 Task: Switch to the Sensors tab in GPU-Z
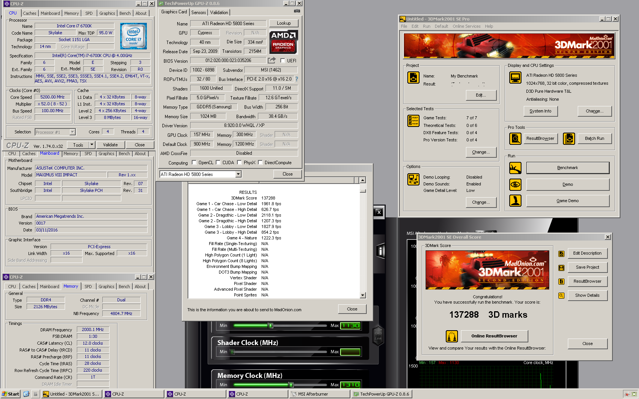click(199, 13)
